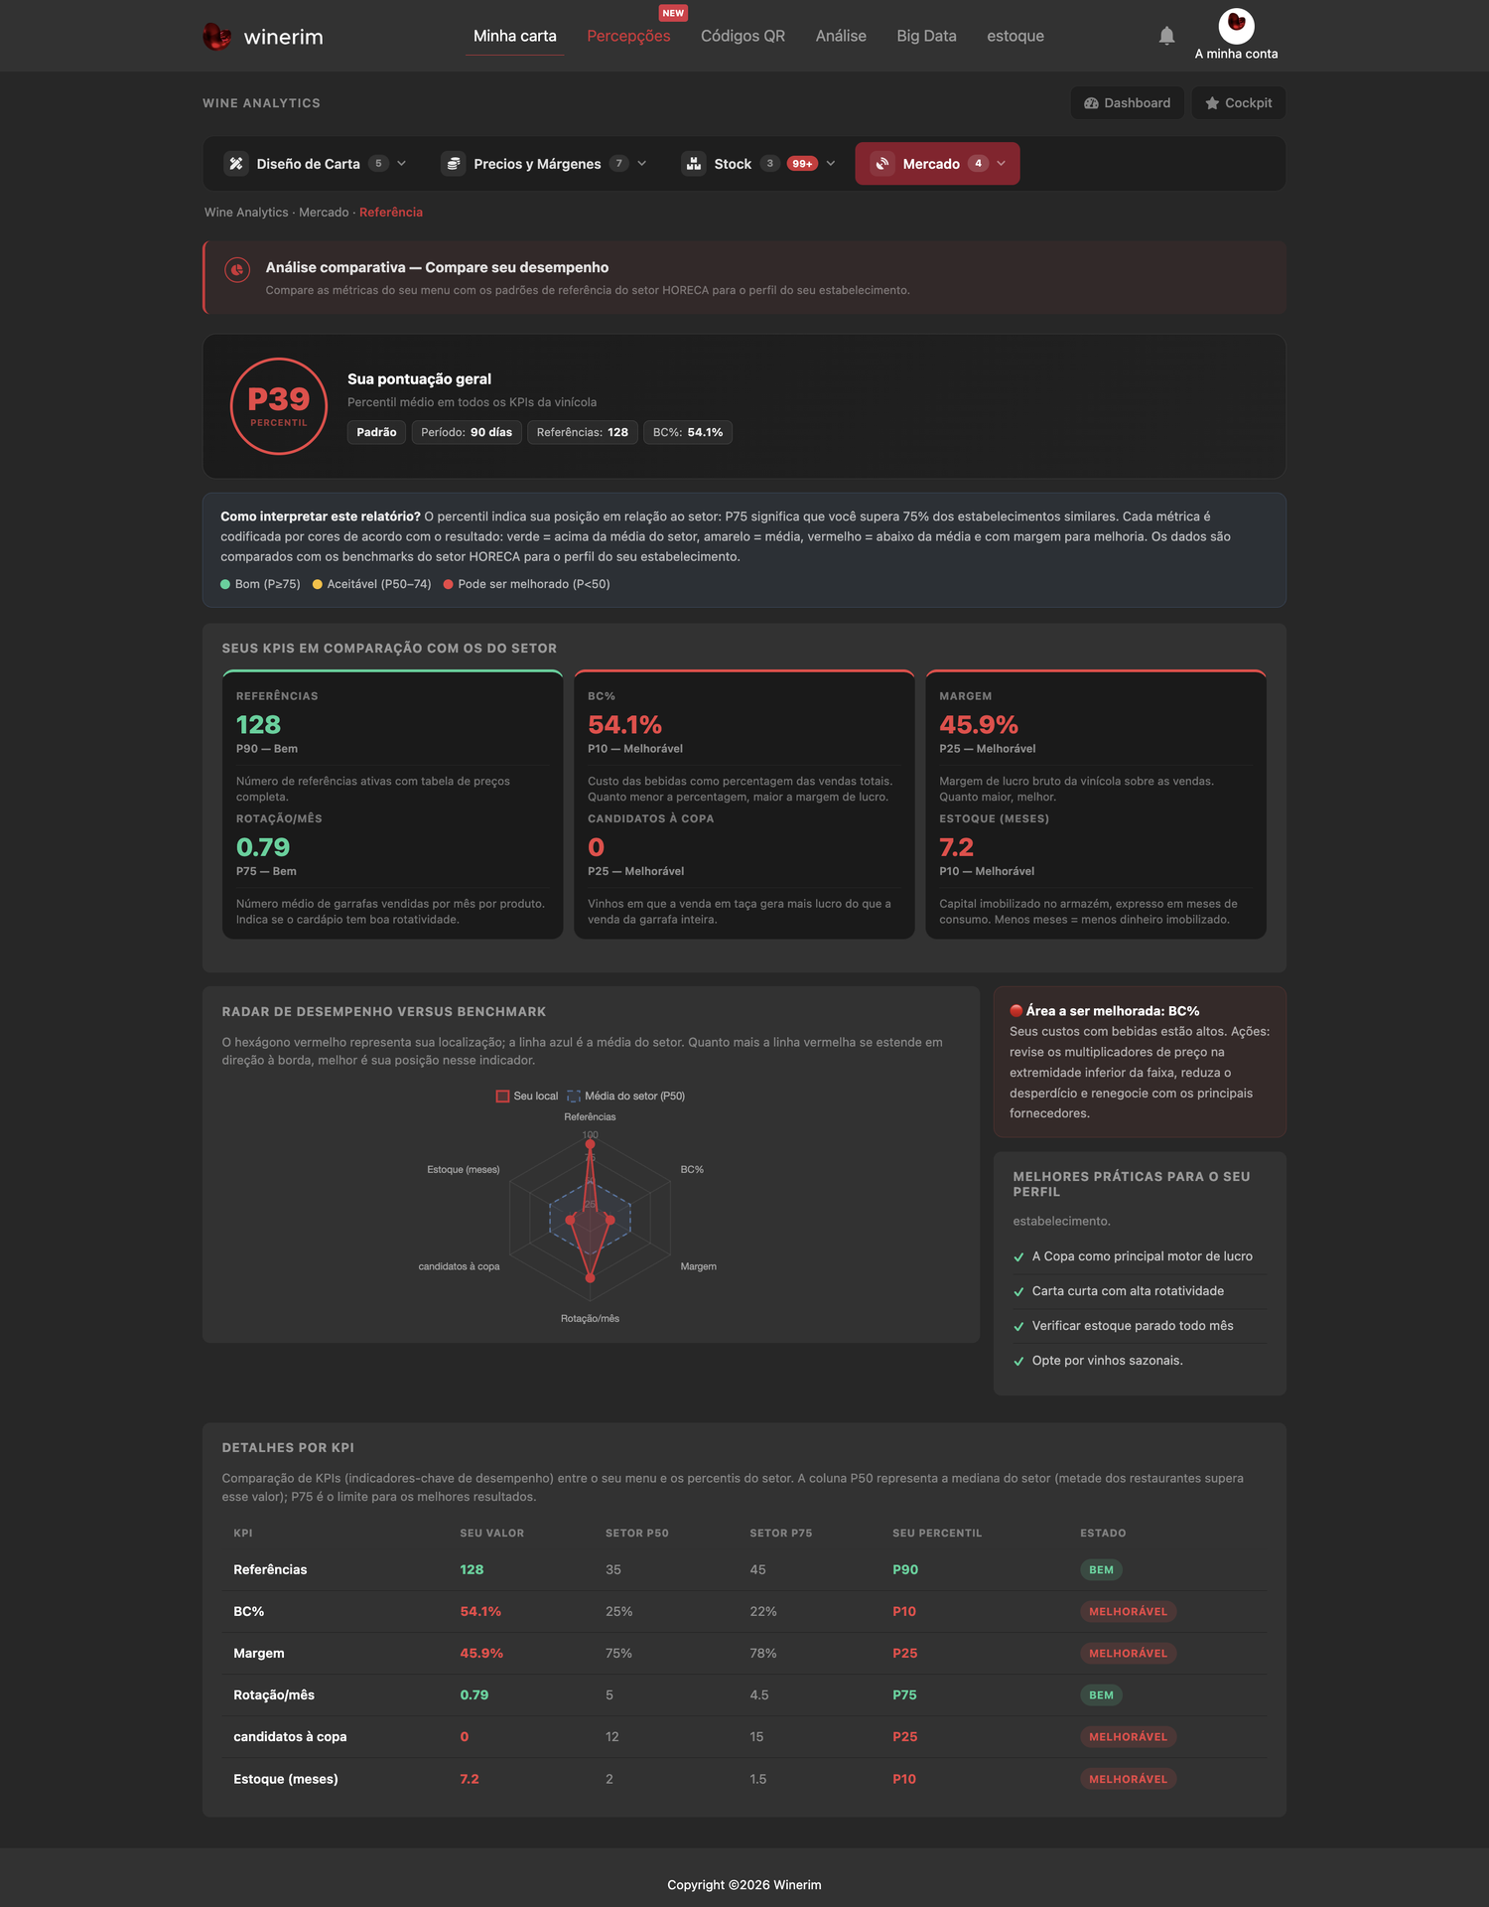Open the Minha carta tab
Image resolution: width=1489 pixels, height=1907 pixels.
[x=514, y=36]
